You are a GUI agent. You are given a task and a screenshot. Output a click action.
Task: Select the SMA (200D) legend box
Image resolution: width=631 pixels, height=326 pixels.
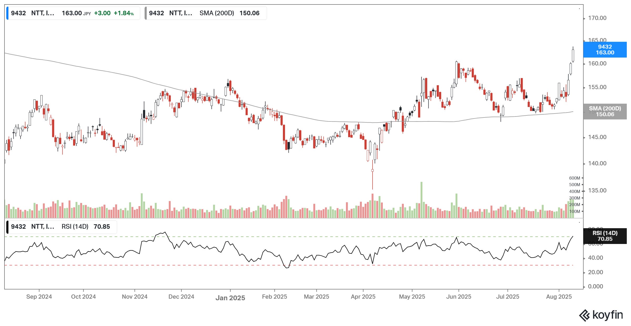tap(206, 13)
